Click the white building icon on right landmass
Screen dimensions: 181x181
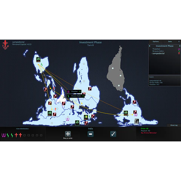click(x=137, y=121)
